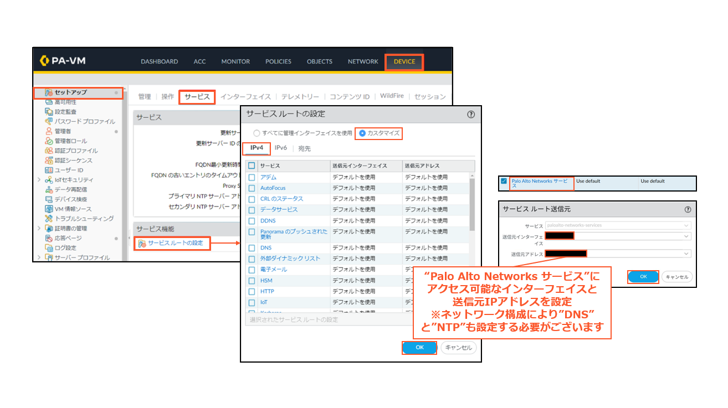This screenshot has height=408, width=728.
Task: Switch to the サービス setup tab
Action: click(x=197, y=96)
